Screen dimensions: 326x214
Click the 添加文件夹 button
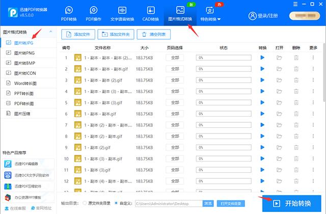(x=116, y=34)
